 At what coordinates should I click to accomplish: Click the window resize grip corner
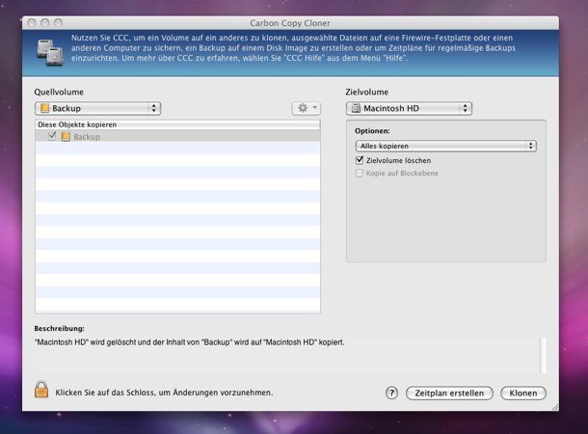[555, 407]
